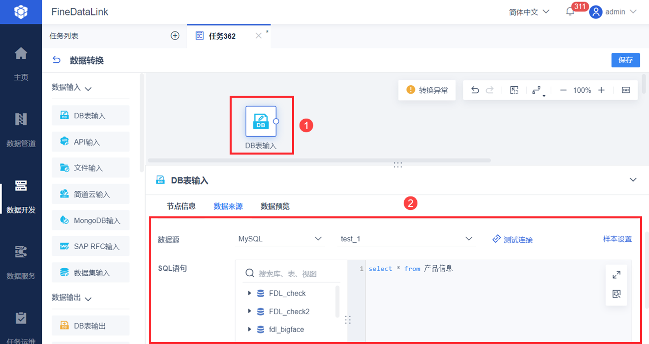649x344 pixels.
Task: Undo the last canvas action
Action: coord(475,90)
